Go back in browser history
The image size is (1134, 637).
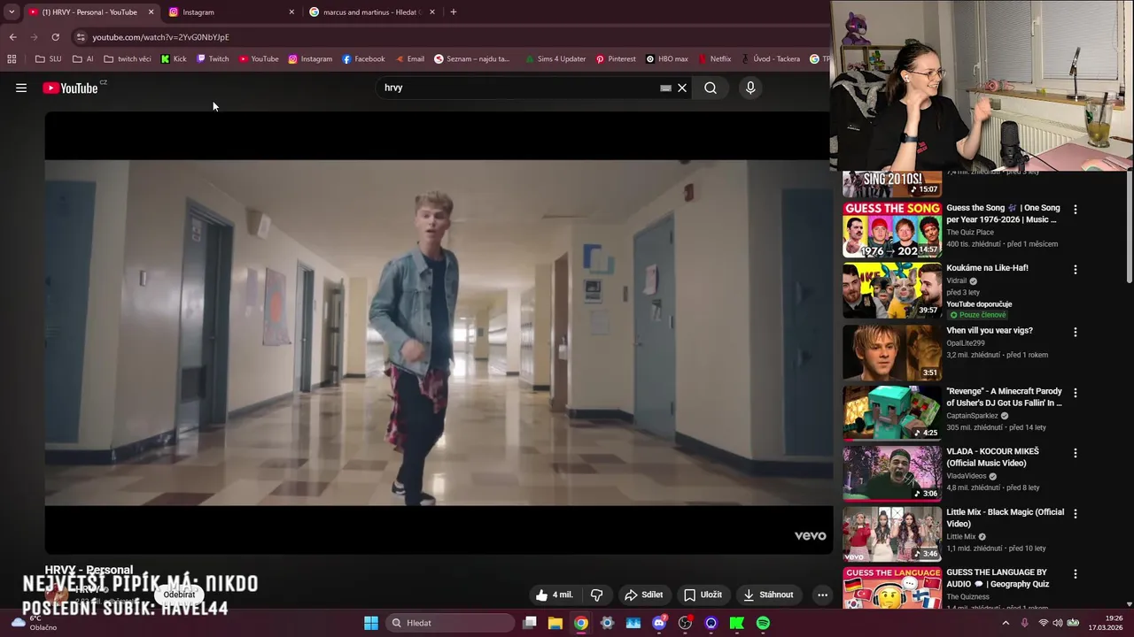pyautogui.click(x=12, y=37)
